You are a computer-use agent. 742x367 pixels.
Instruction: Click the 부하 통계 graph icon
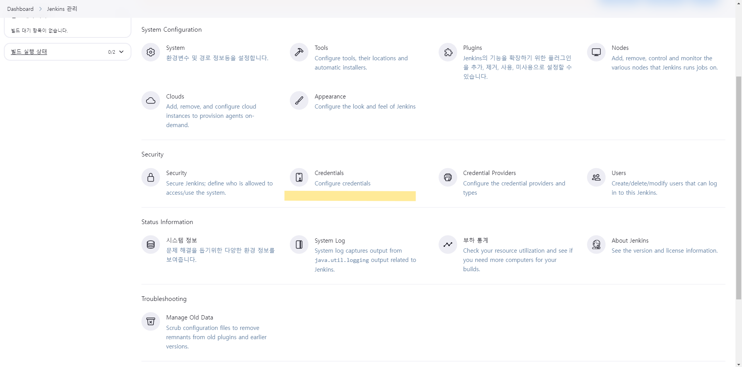[448, 245]
